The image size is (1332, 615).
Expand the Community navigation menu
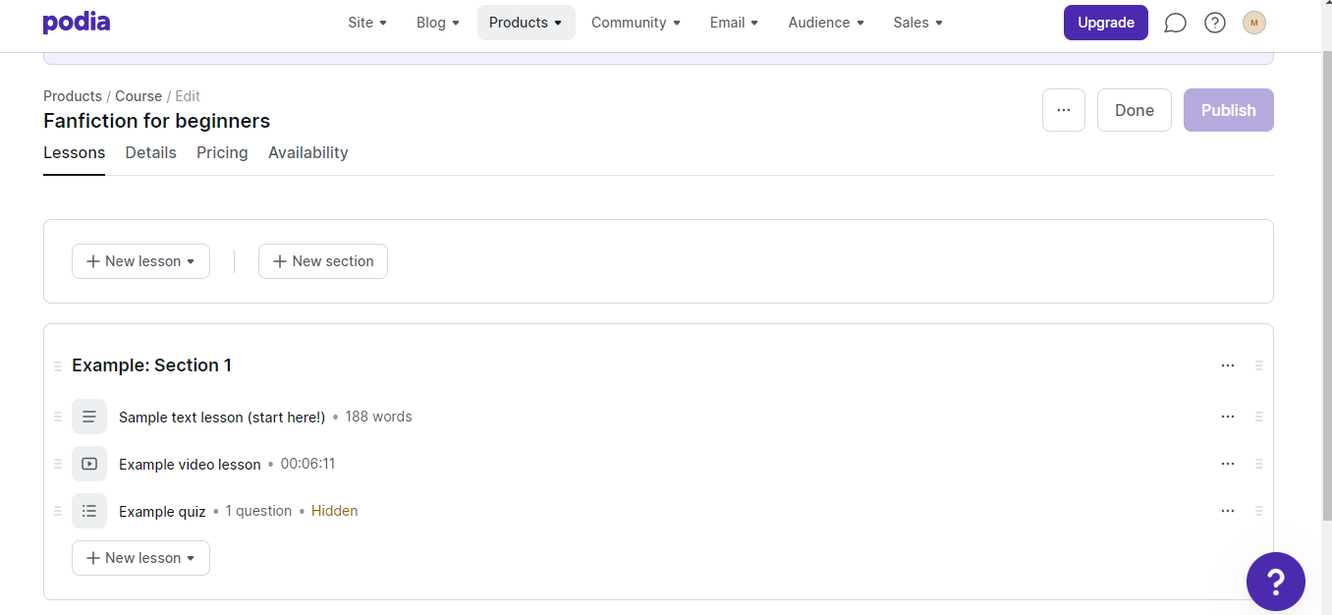[636, 23]
